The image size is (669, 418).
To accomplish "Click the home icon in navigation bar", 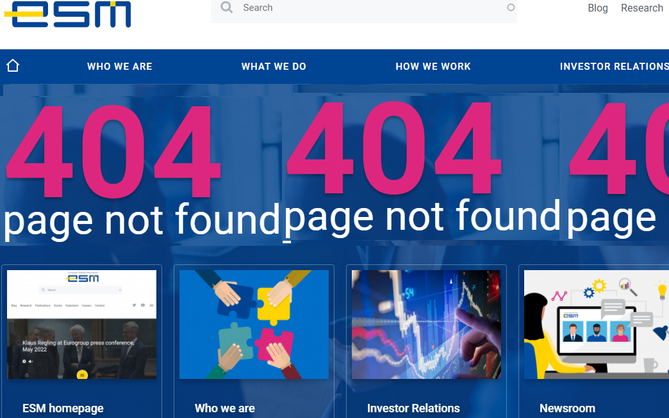I will point(13,66).
